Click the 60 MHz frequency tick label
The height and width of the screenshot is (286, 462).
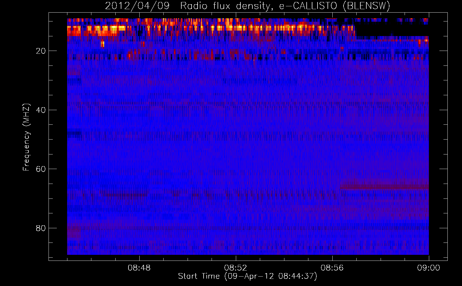click(41, 169)
